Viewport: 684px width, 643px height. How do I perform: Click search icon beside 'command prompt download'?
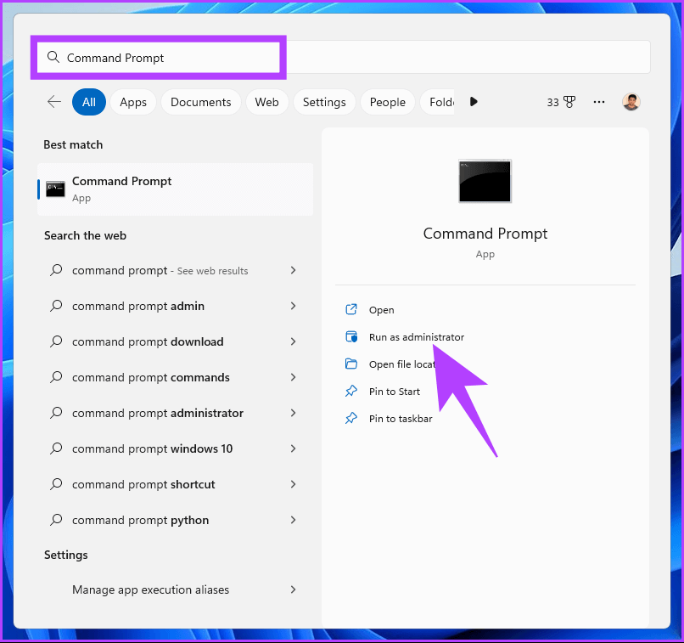[x=56, y=341]
